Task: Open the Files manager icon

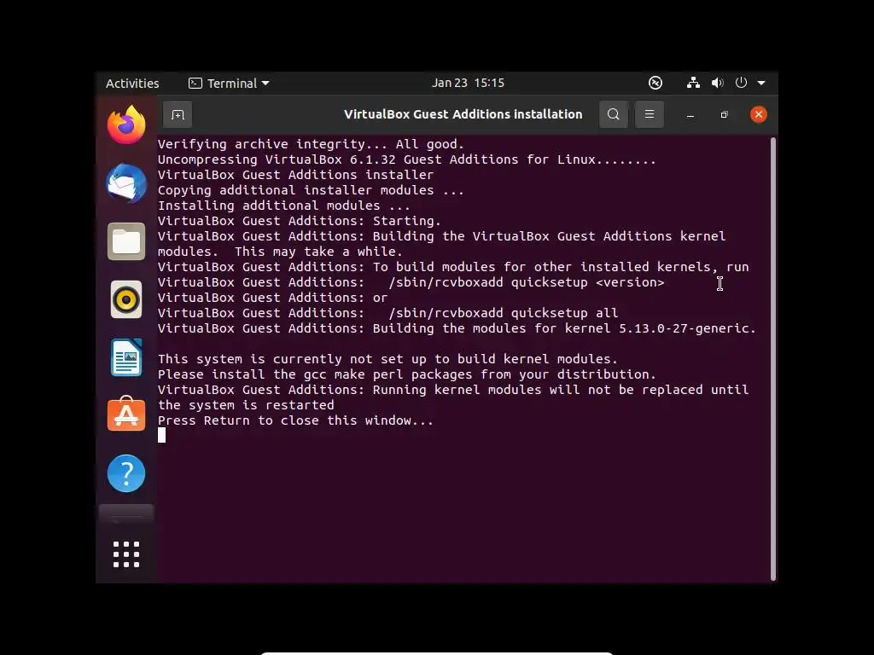Action: click(126, 241)
